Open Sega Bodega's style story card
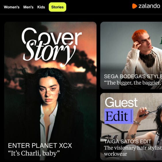 (131, 55)
